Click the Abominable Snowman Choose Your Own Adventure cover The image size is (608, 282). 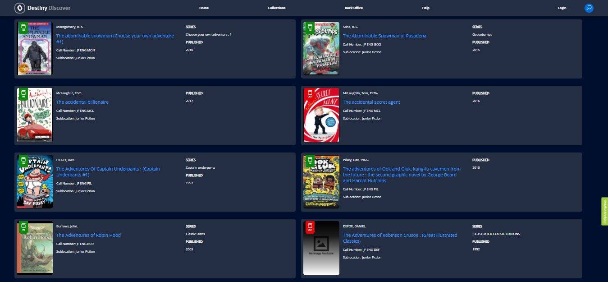(x=35, y=49)
